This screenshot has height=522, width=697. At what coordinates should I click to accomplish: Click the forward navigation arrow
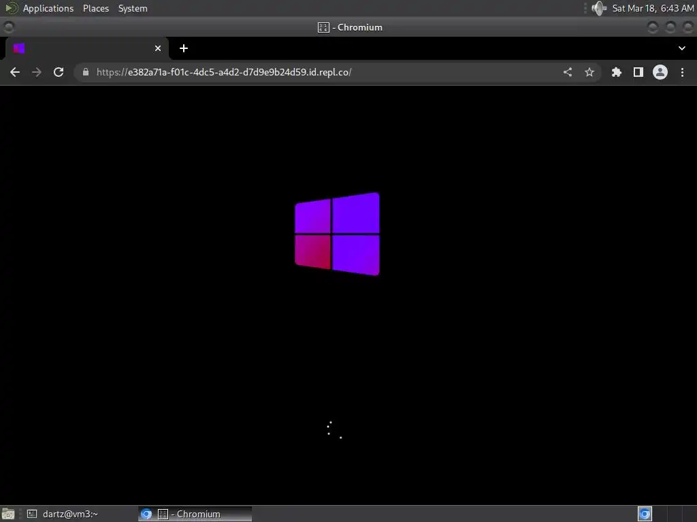click(x=37, y=72)
